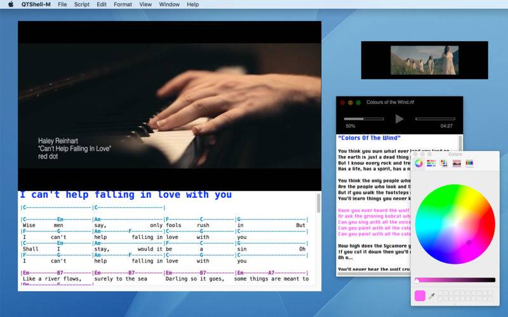The width and height of the screenshot is (508, 317).
Task: Click the lyric "Wise men"
Action: 43,225
